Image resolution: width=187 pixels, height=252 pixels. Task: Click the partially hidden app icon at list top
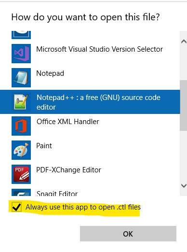pyautogui.click(x=21, y=35)
